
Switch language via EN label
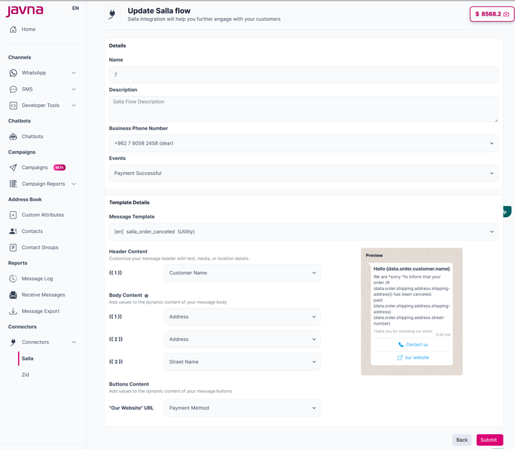tap(76, 8)
